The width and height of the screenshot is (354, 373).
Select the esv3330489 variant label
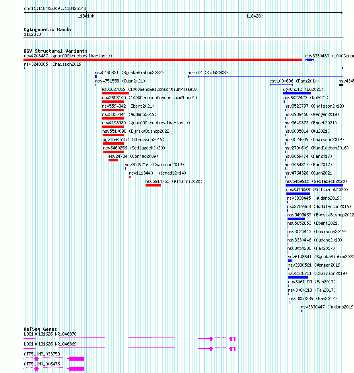[x=330, y=56]
